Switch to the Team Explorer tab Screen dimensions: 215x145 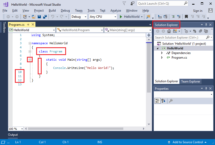191,81
